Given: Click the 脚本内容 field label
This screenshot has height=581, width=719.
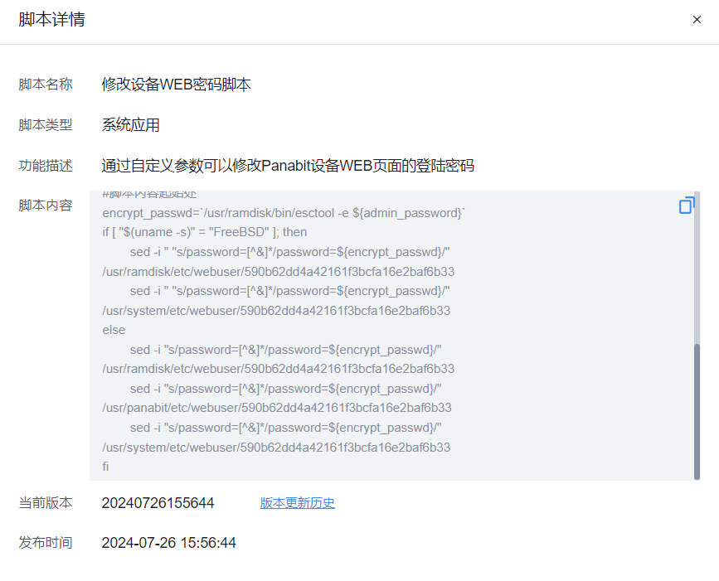Looking at the screenshot, I should [x=45, y=205].
